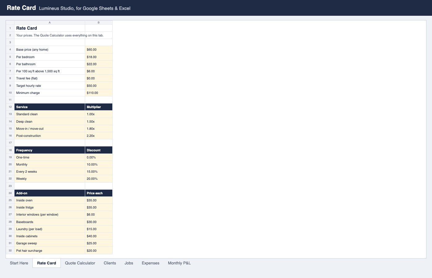Click the Price each header cell
This screenshot has width=432, height=278.
(99, 193)
